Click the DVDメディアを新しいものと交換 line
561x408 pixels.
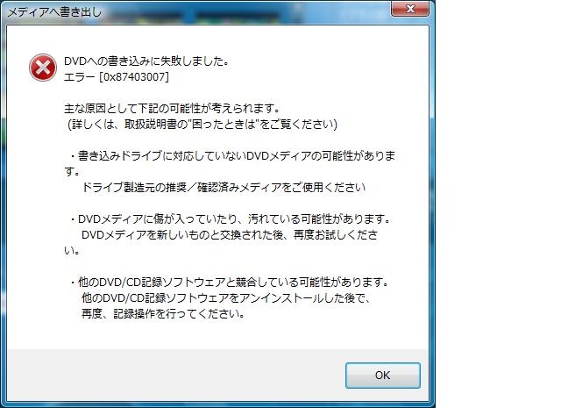[230, 235]
